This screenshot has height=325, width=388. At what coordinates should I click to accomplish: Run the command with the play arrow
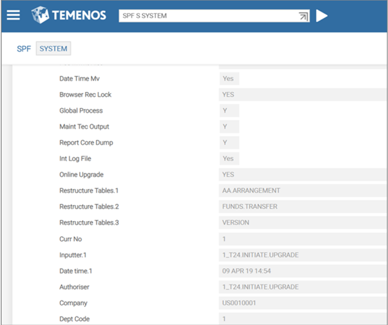pos(321,16)
